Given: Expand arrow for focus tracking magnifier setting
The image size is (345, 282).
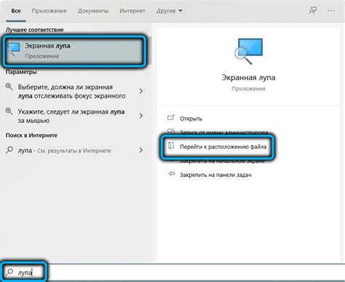Looking at the screenshot, I should (x=141, y=91).
